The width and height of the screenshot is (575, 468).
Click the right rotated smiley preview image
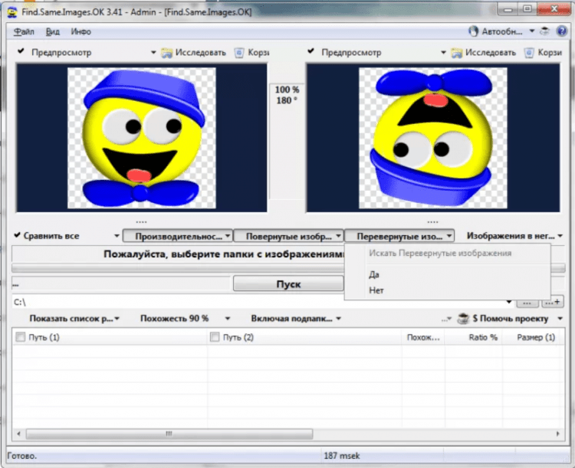432,138
